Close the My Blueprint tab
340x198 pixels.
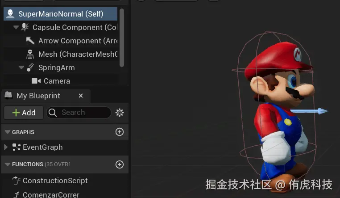[x=81, y=96]
